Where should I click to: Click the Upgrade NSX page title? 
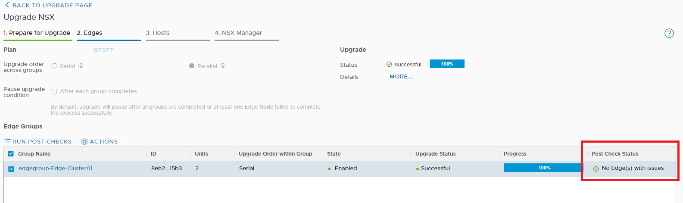tap(29, 17)
